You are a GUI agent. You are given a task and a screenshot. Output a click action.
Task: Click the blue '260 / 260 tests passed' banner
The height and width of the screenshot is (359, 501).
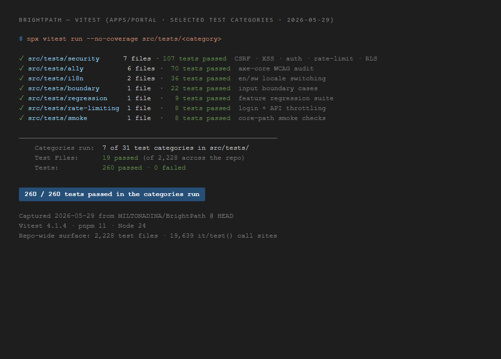(112, 194)
